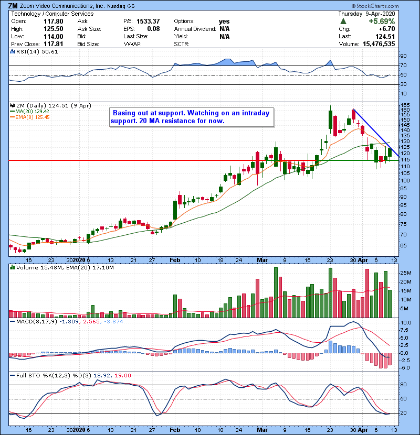Click the date Thursday 9-Apr-2020
The height and width of the screenshot is (435, 420).
click(x=366, y=14)
